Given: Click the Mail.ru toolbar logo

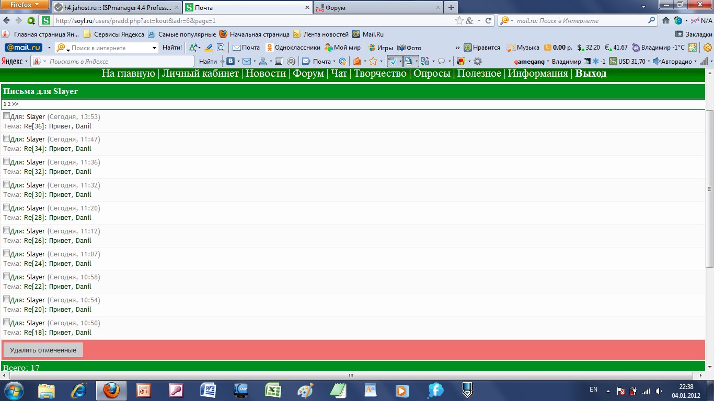Looking at the screenshot, I should point(24,48).
